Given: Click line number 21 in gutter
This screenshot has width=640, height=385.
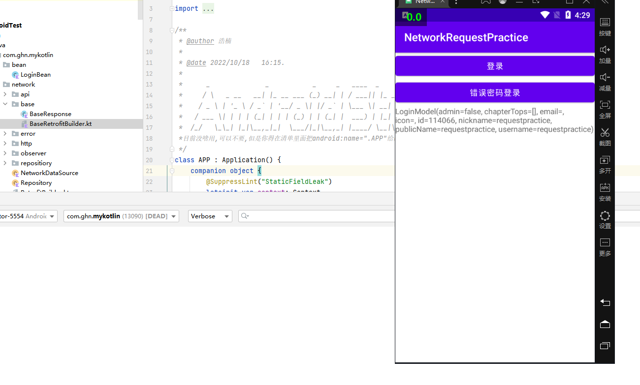Looking at the screenshot, I should [x=150, y=171].
